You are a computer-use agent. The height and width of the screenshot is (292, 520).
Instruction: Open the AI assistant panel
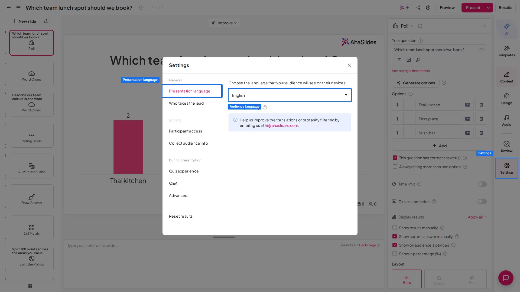coord(506,29)
